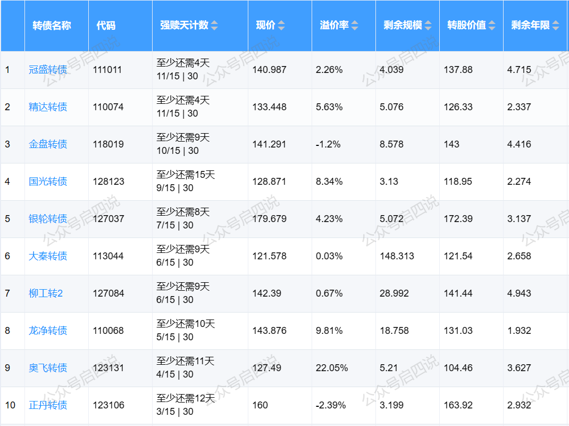Click sort arrows beside 转股价值 header
Image resolution: width=569 pixels, height=426 pixels.
[492, 26]
